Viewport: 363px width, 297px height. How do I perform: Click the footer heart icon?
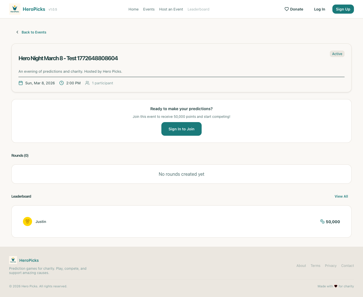336,286
